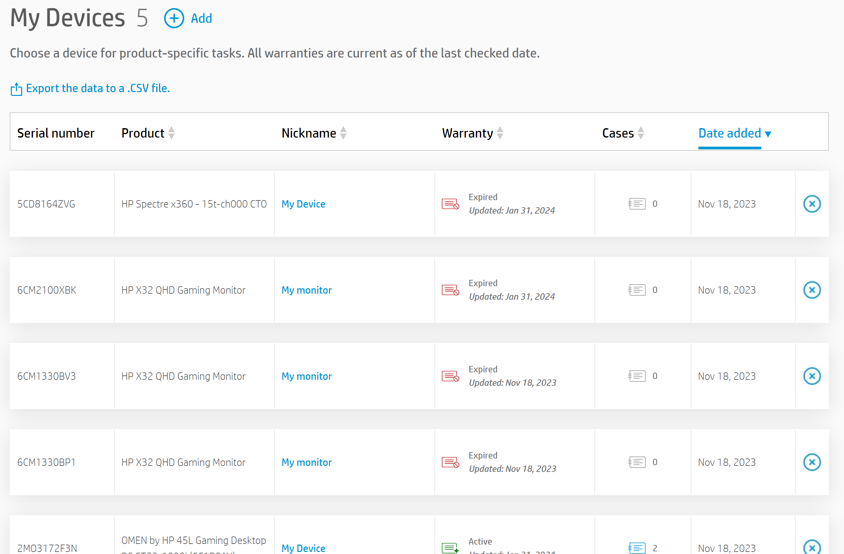
Task: Click cases icon for 6CM1330BP1 row
Action: pyautogui.click(x=637, y=462)
